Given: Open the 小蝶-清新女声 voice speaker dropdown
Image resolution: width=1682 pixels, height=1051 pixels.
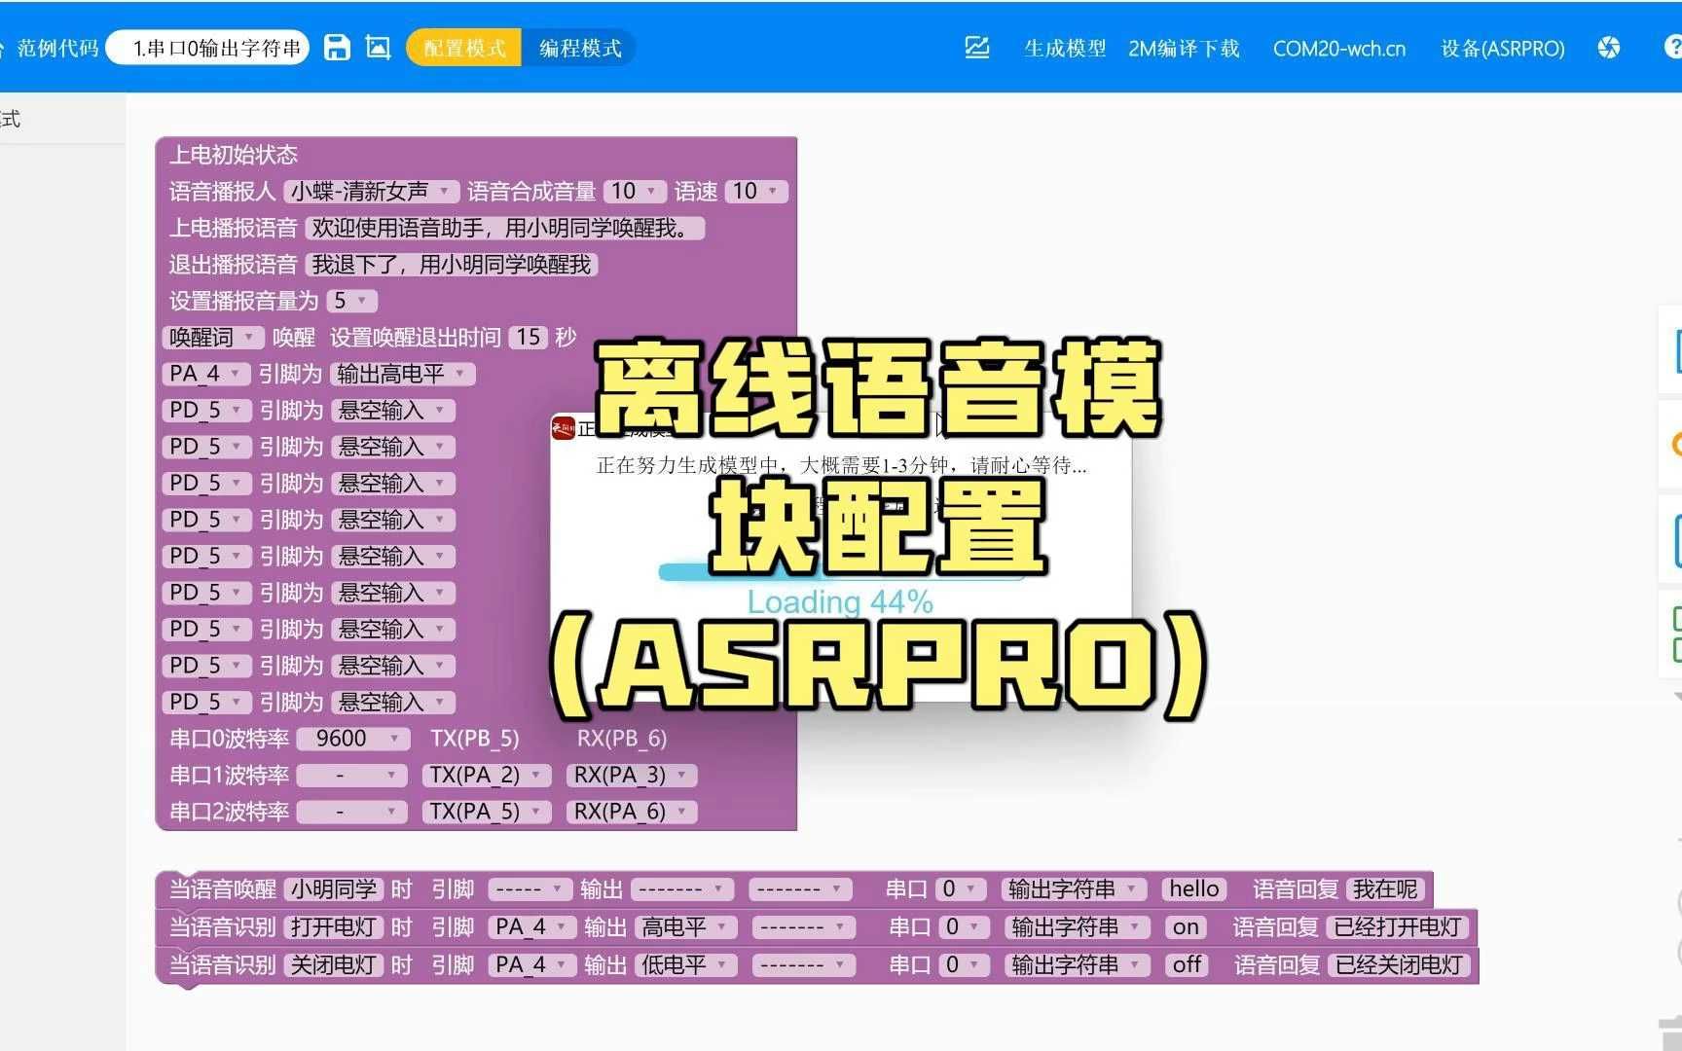Looking at the screenshot, I should (x=370, y=191).
